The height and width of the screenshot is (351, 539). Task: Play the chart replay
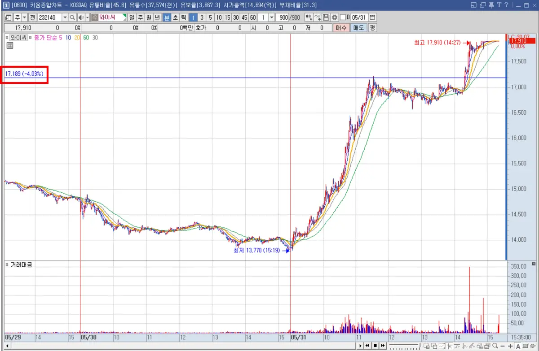coord(360,346)
